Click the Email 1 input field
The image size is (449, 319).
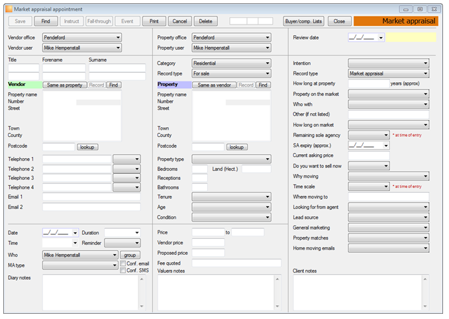91,197
